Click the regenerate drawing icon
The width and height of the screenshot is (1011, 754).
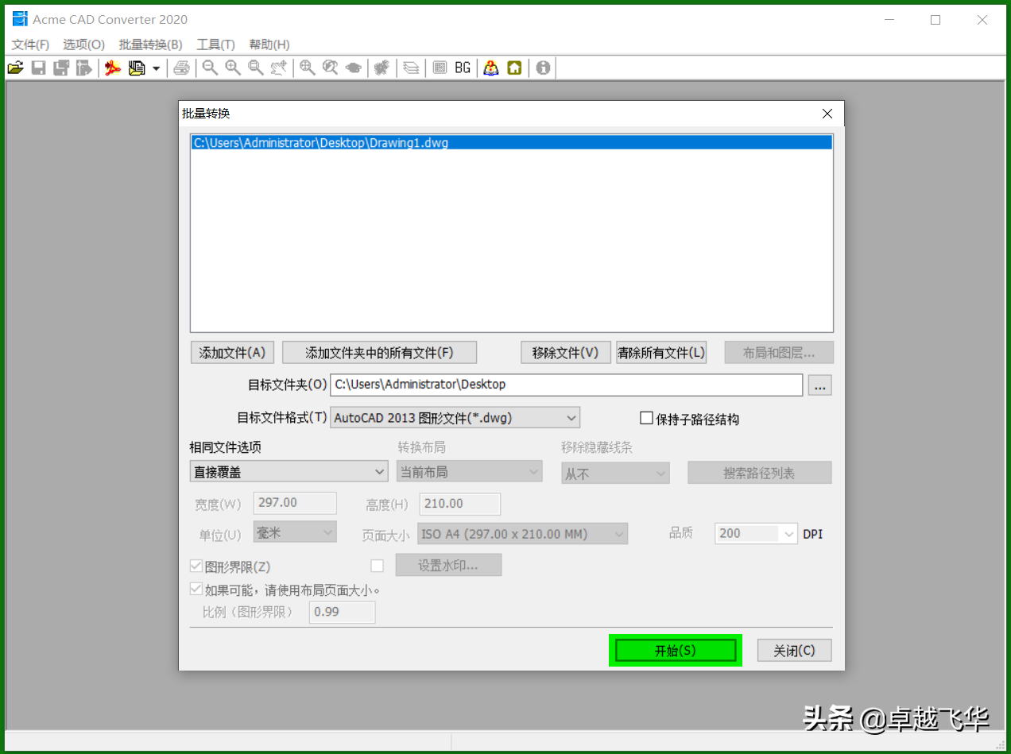point(382,68)
